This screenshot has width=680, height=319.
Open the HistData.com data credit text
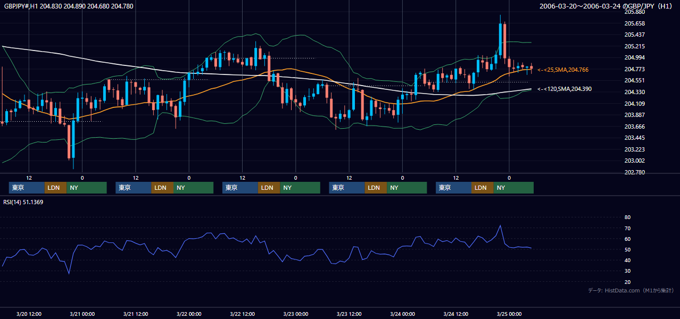click(631, 290)
